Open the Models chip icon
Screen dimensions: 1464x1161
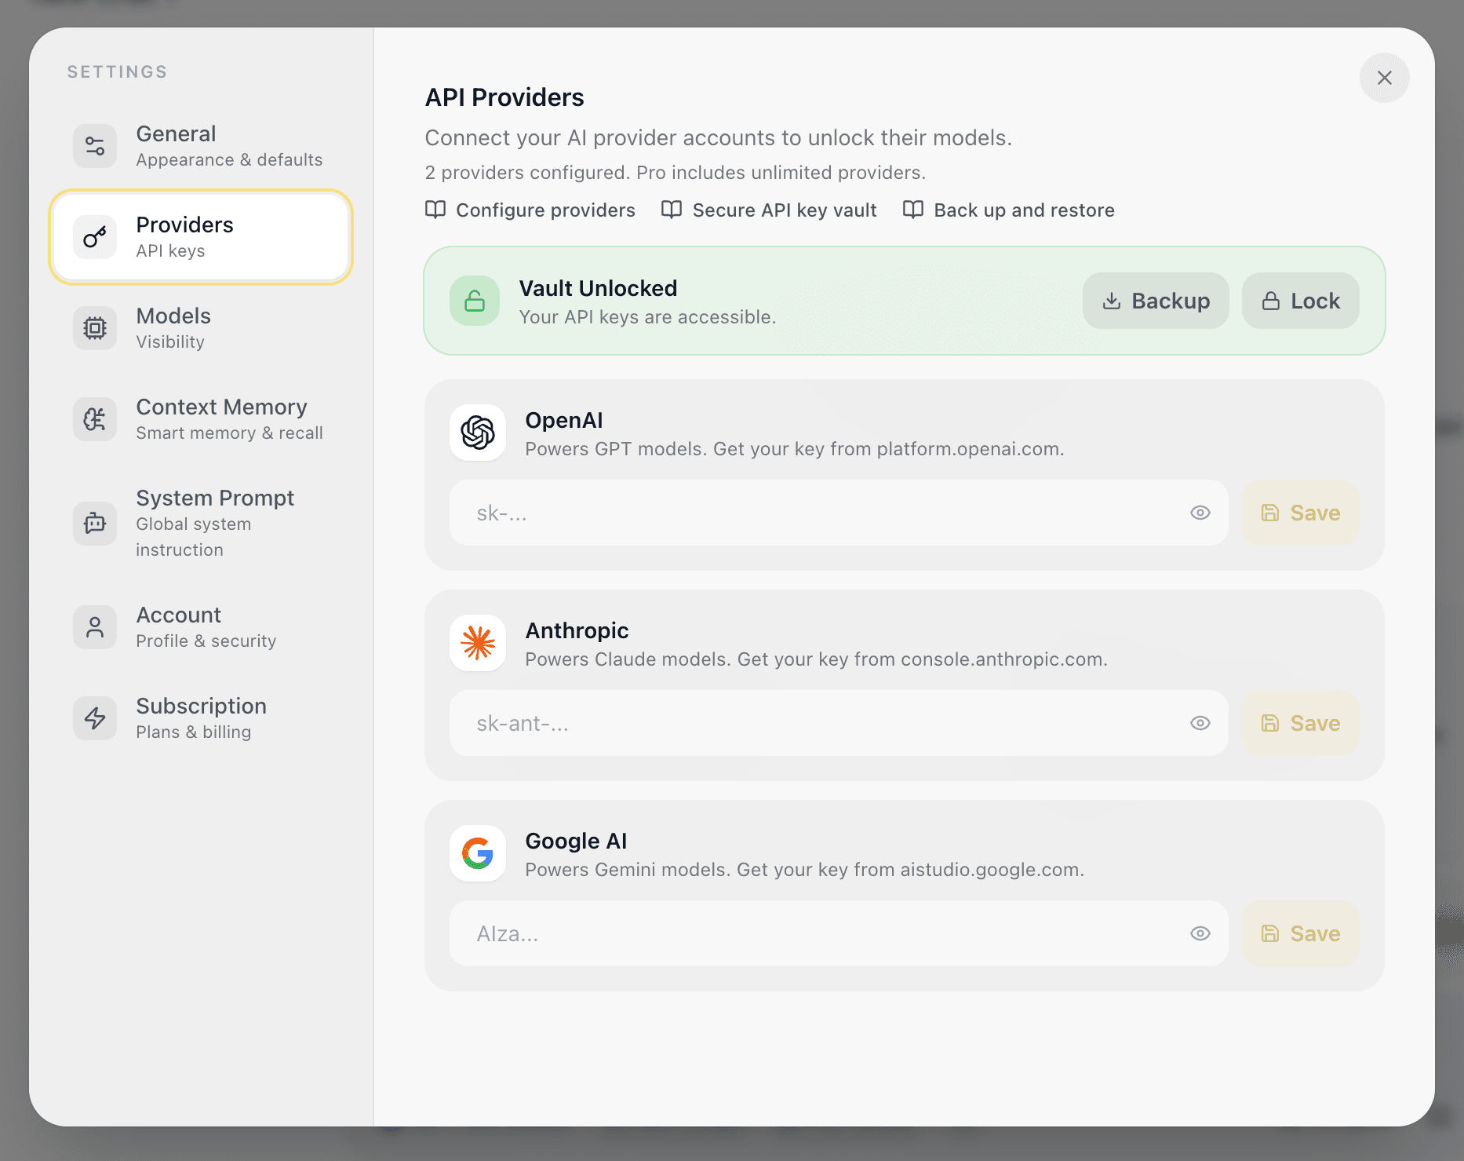pyautogui.click(x=95, y=328)
